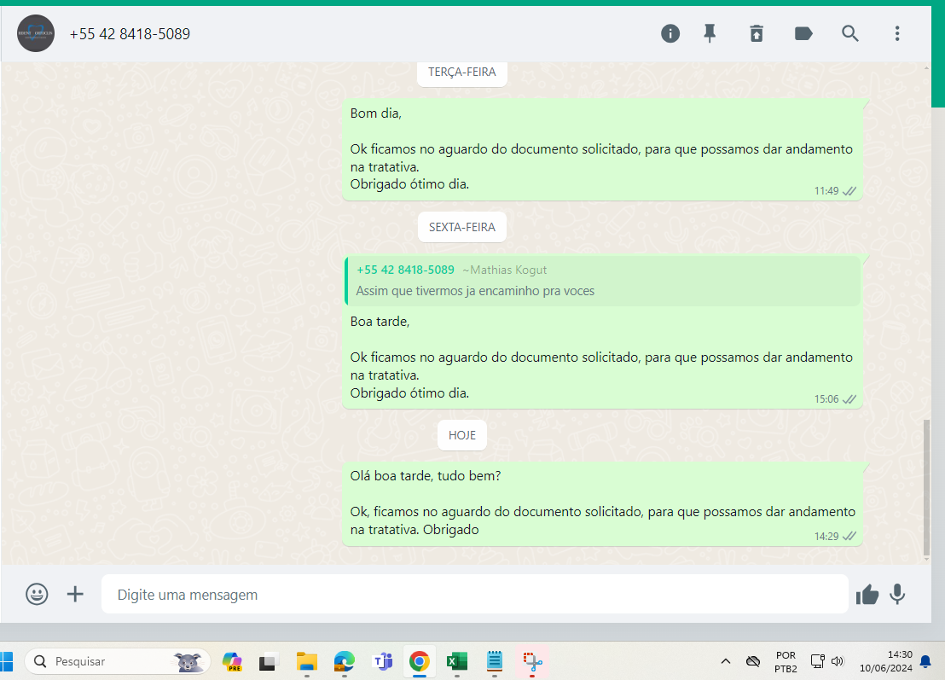Click the 'Boa tarde,' message text
The height and width of the screenshot is (680, 945).
coord(380,322)
